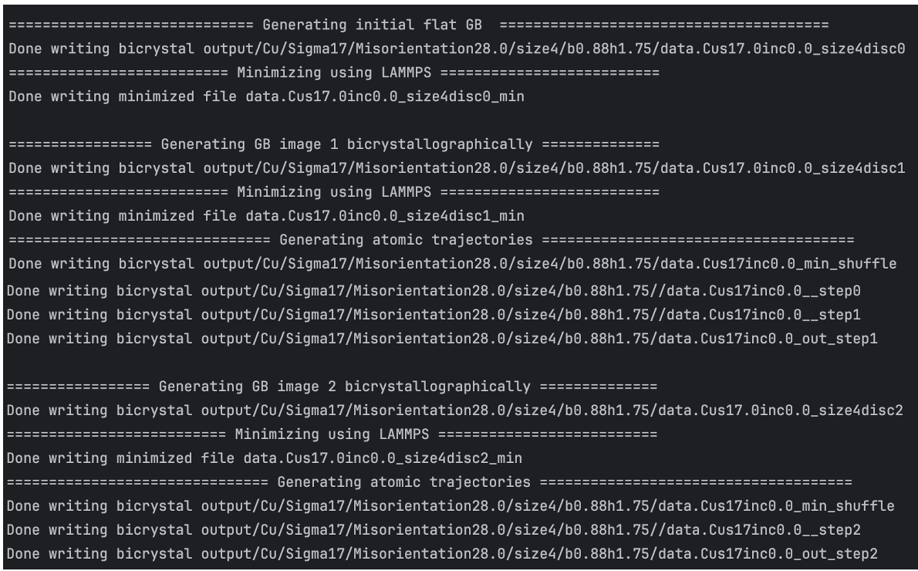This screenshot has height=571, width=918.
Task: Click the last min_shuffle bicrystal output line
Action: click(x=451, y=506)
